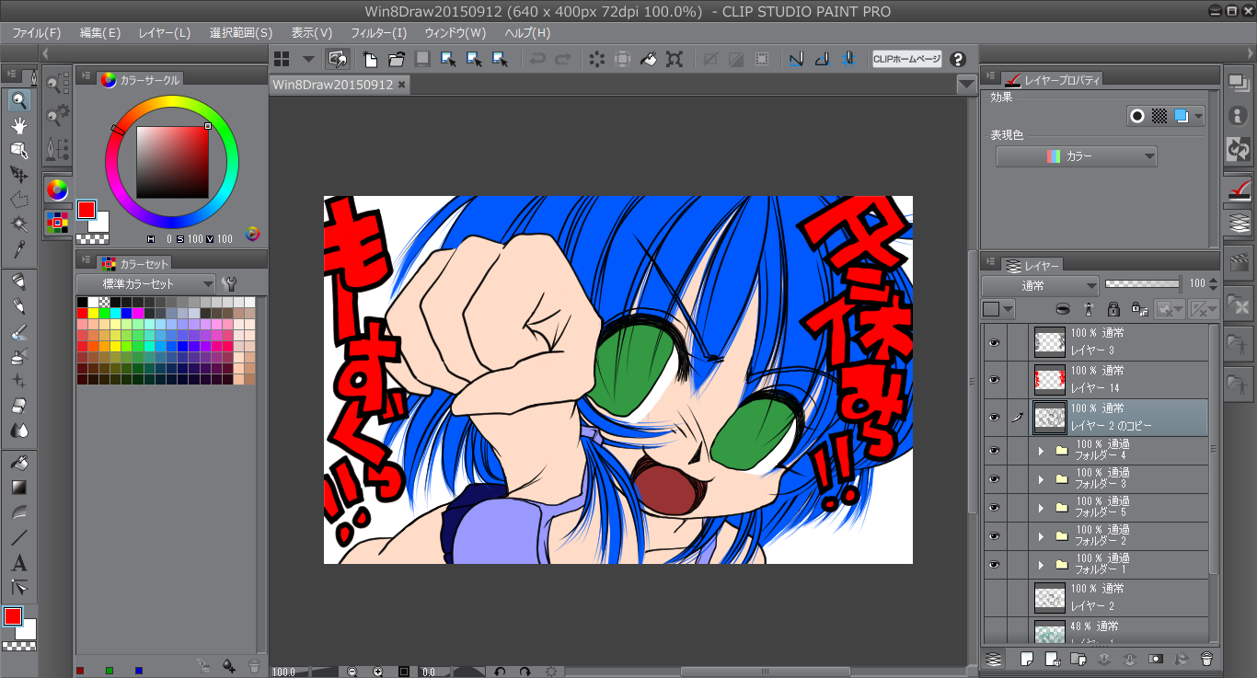1257x678 pixels.
Task: Select the straight line Figure tool
Action: [x=18, y=537]
